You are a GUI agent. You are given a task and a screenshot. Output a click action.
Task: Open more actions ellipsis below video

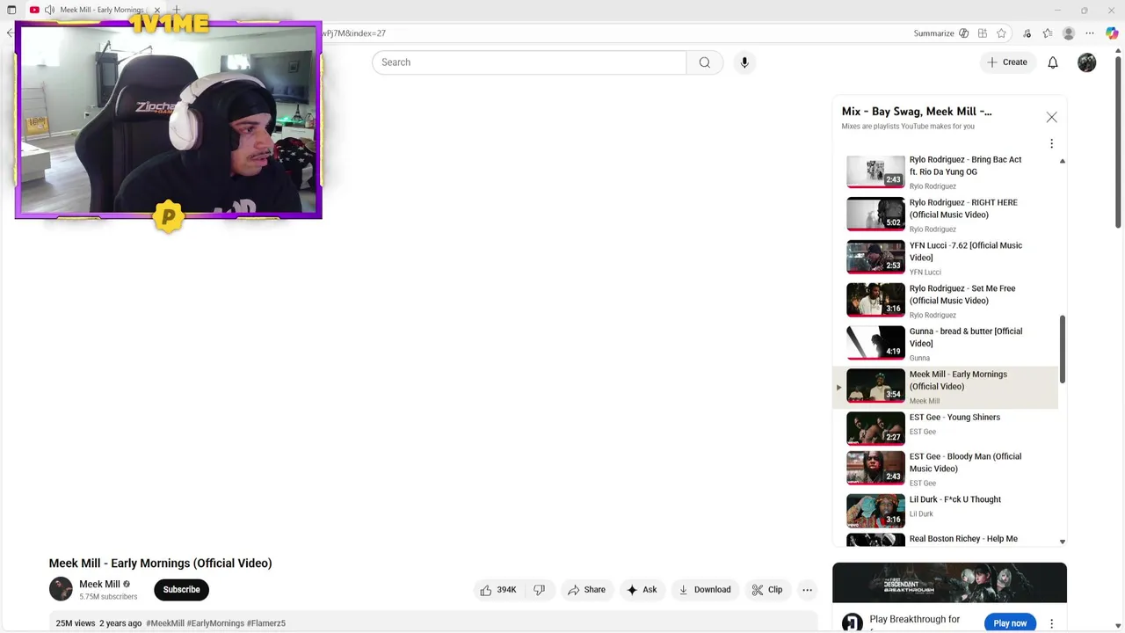[807, 590]
